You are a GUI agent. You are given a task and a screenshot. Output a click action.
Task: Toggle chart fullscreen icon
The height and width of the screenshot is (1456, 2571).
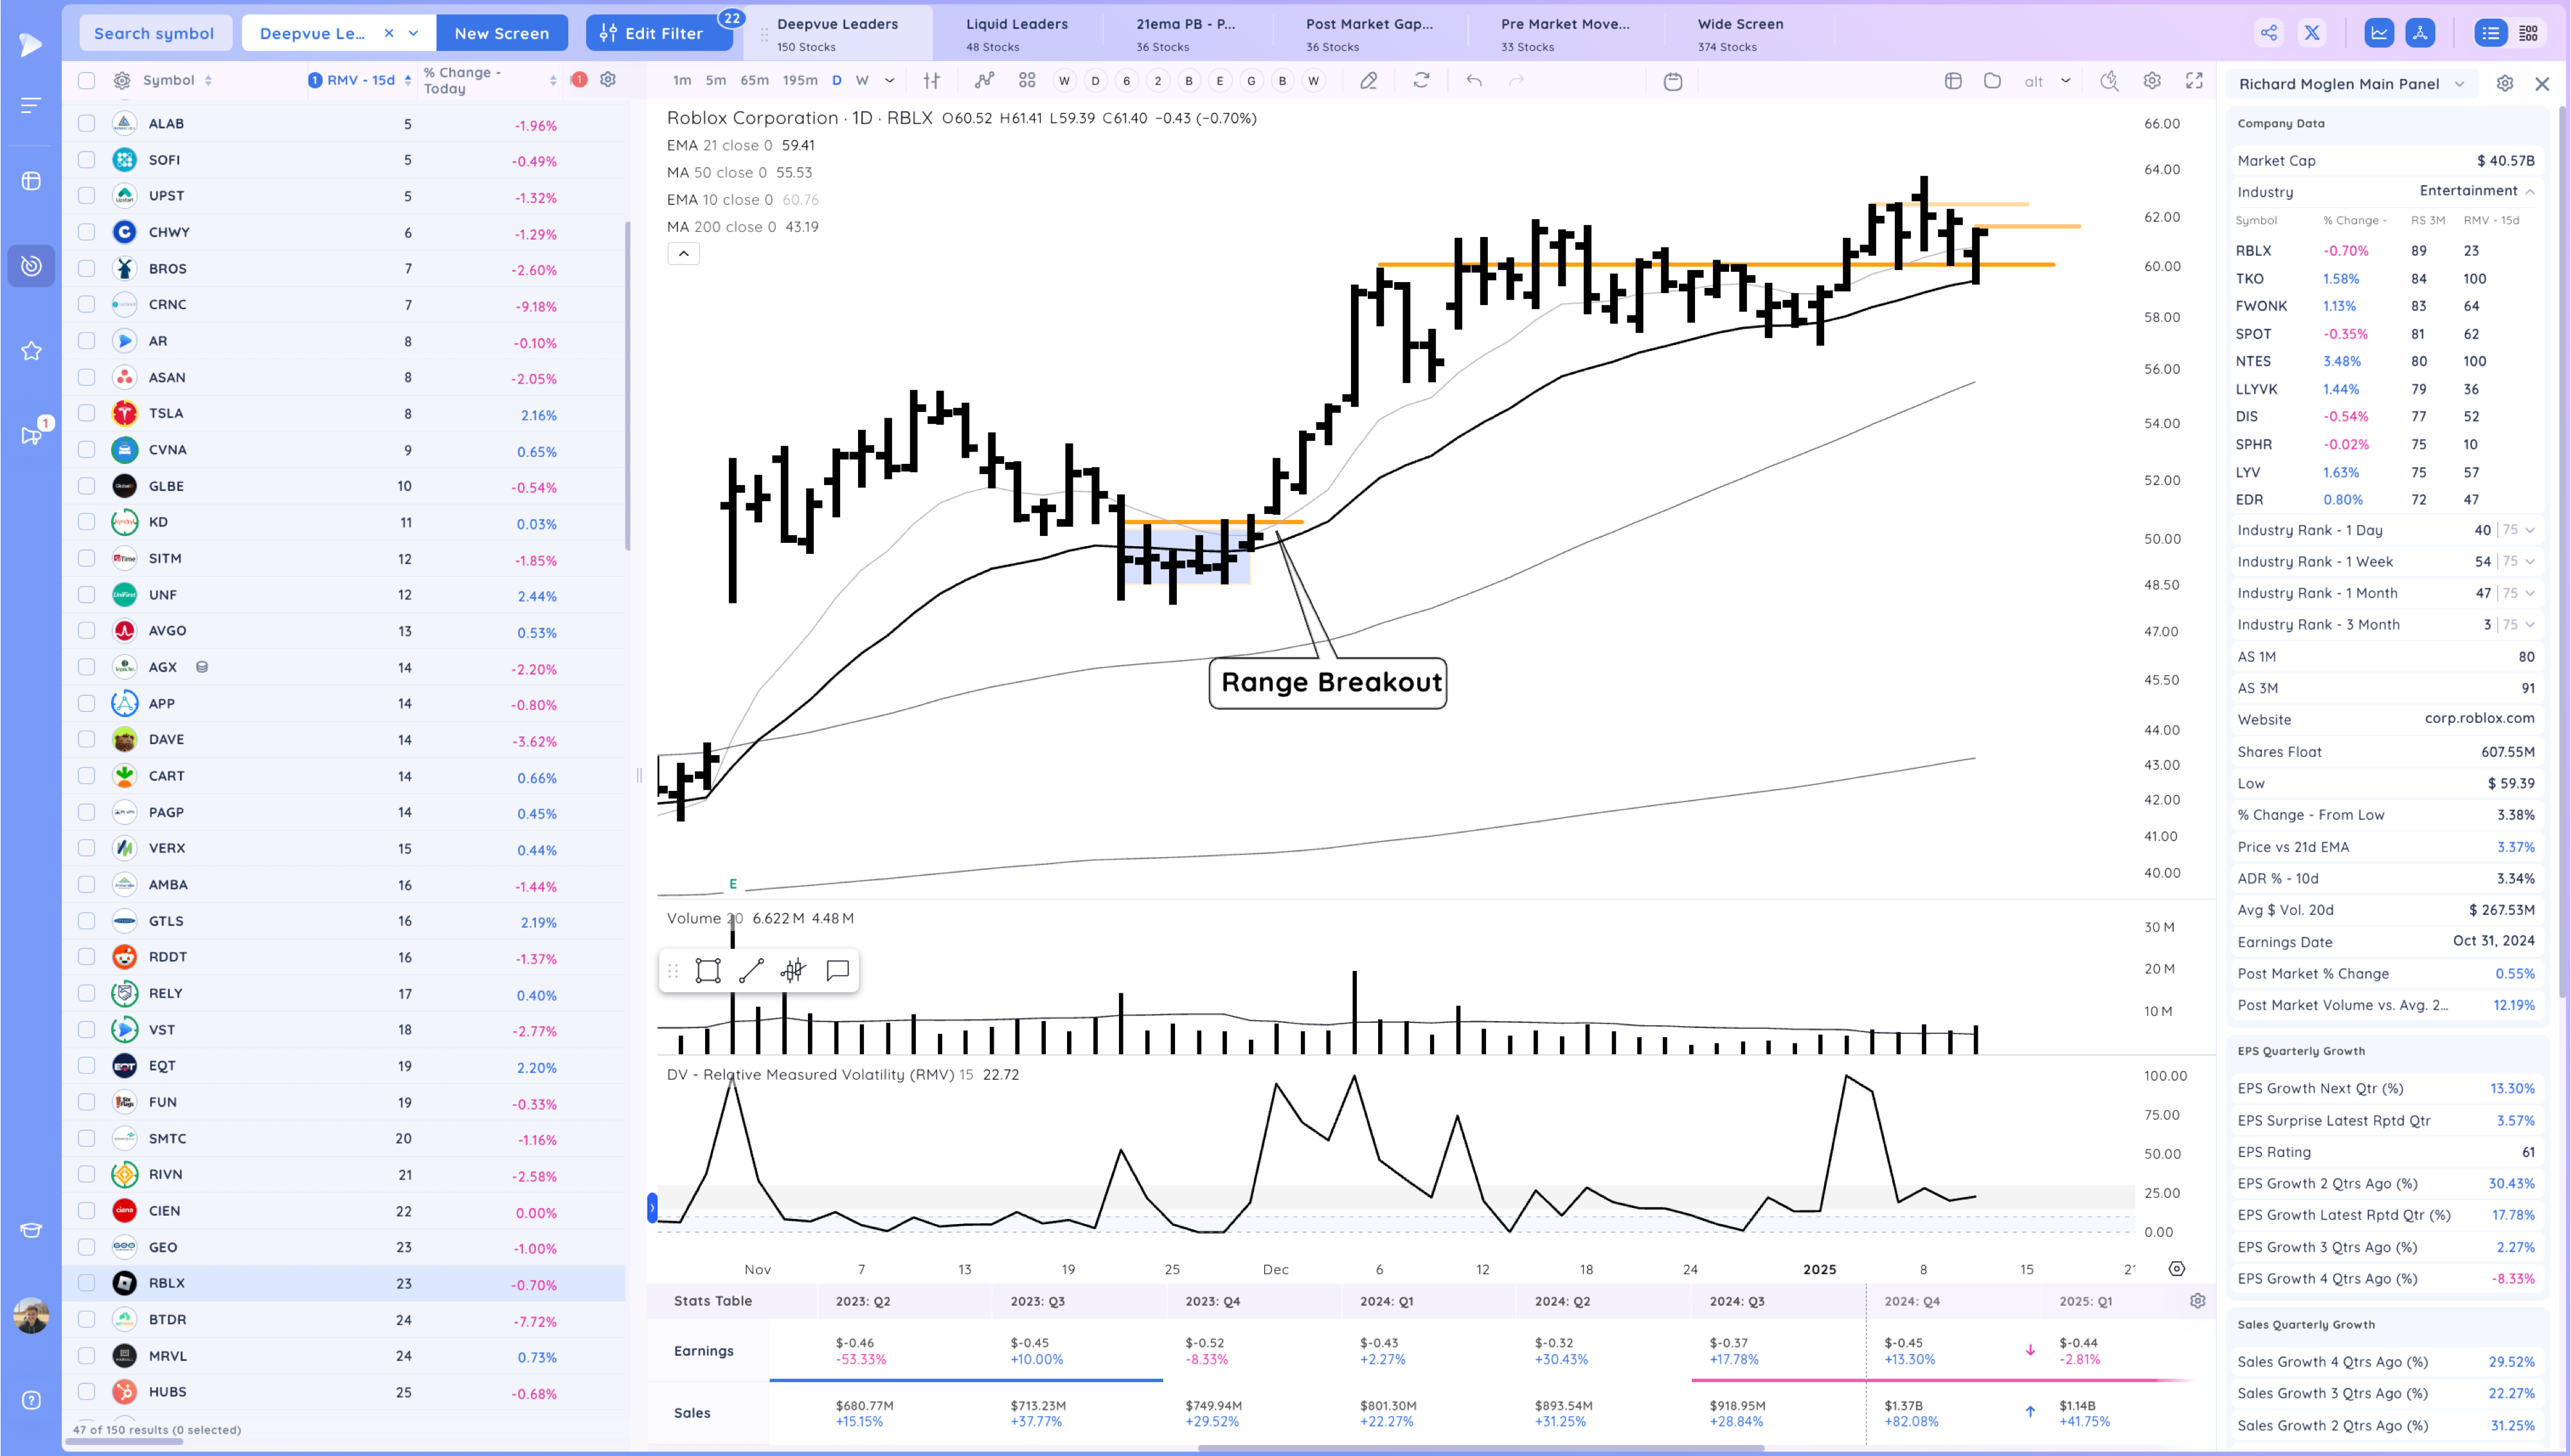click(2194, 81)
